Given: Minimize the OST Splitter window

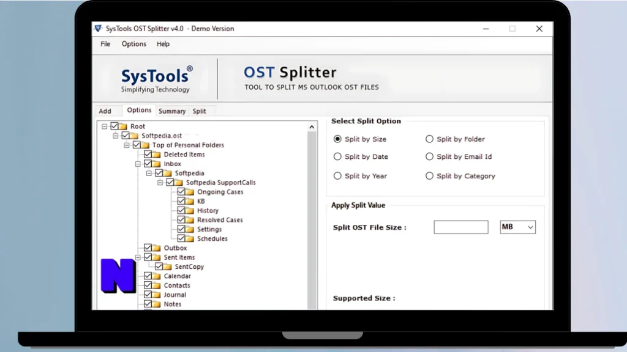Looking at the screenshot, I should [x=486, y=29].
